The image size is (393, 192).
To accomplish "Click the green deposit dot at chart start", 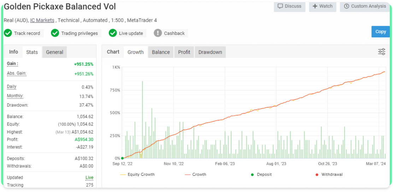I will (122, 158).
